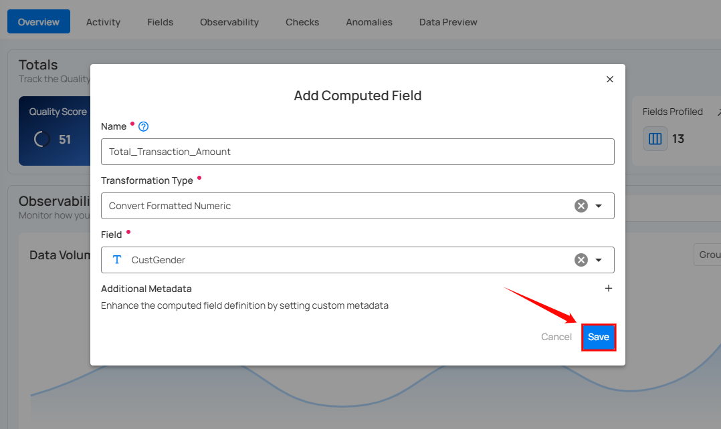This screenshot has width=721, height=429.
Task: Open the Data Preview tab
Action: 448,22
